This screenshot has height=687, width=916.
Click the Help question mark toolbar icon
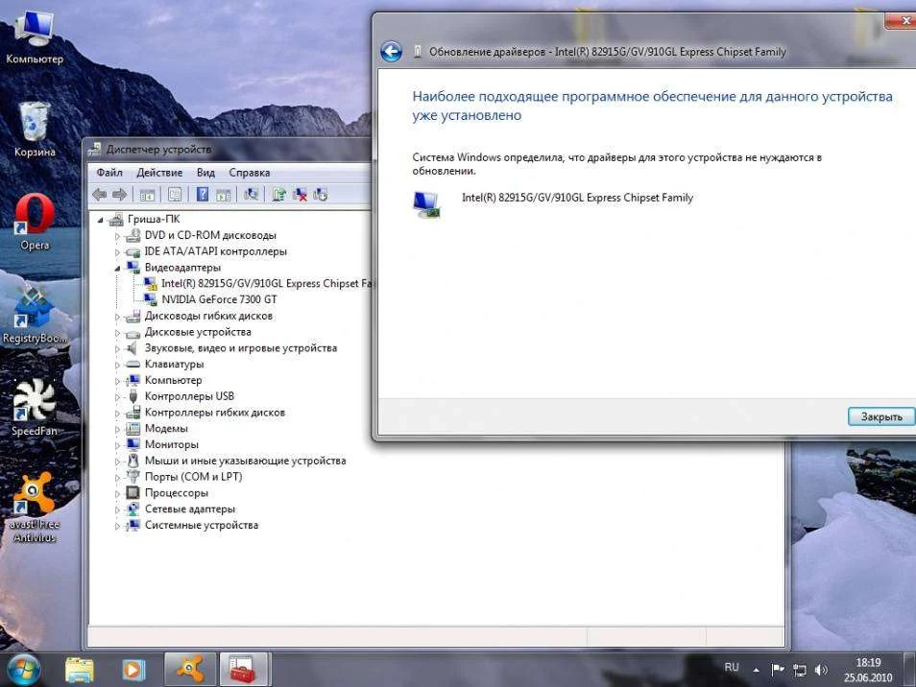(x=203, y=195)
